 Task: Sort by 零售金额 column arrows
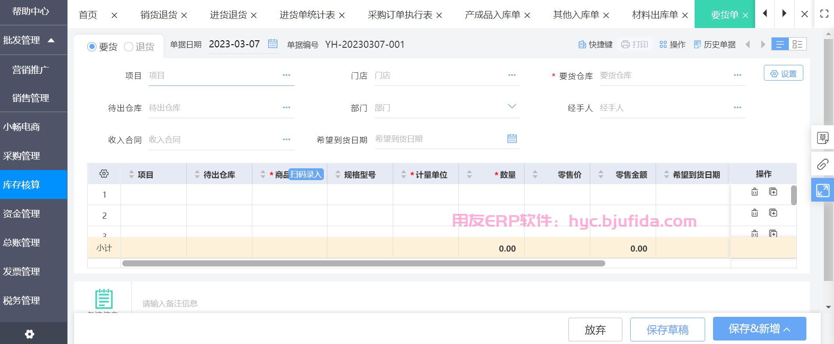tap(601, 174)
